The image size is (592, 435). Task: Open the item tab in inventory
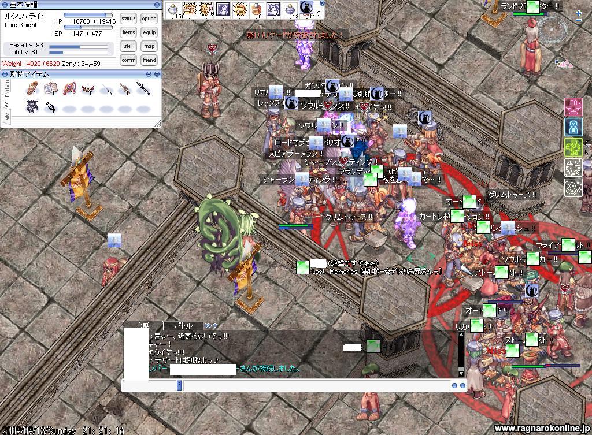7,86
